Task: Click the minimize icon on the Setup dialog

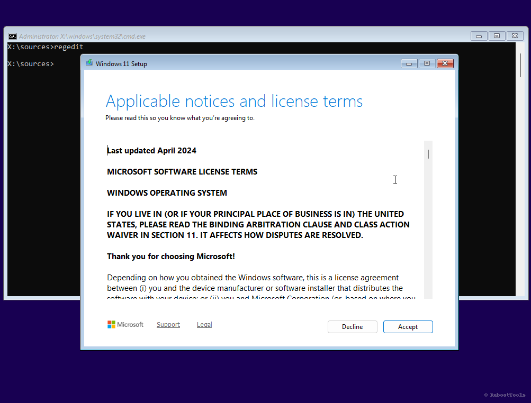Action: tap(409, 63)
